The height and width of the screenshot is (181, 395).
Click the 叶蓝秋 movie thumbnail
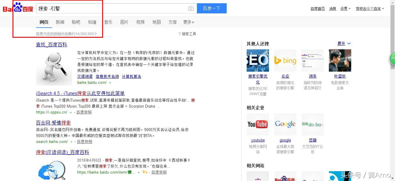(x=340, y=60)
